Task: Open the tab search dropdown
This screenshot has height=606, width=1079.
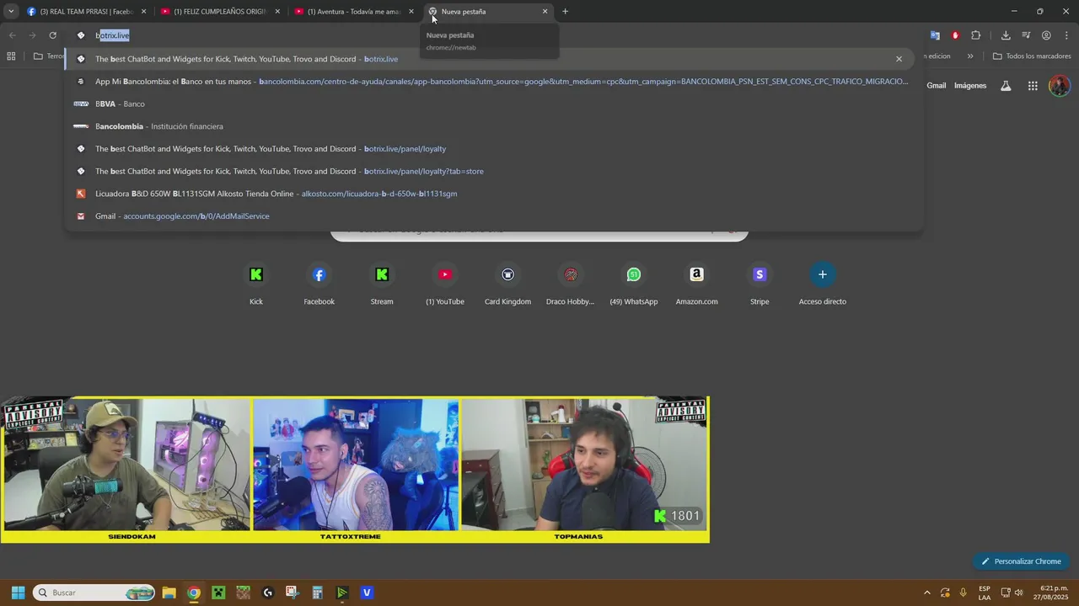Action: pos(11,11)
